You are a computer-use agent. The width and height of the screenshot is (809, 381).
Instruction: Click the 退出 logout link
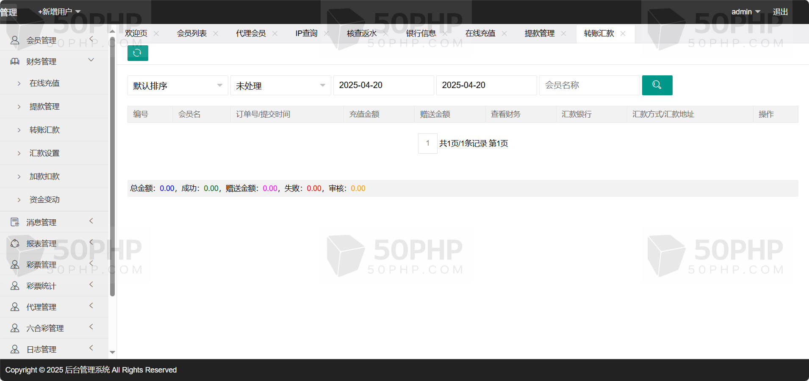(x=780, y=12)
